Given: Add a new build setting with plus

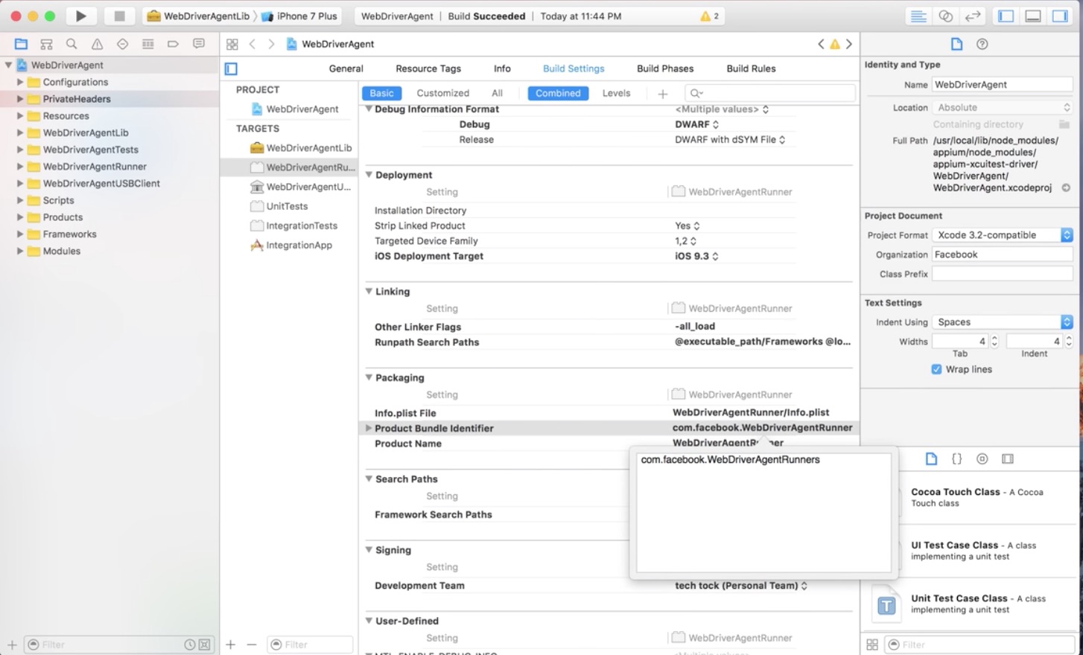Looking at the screenshot, I should click(x=662, y=93).
